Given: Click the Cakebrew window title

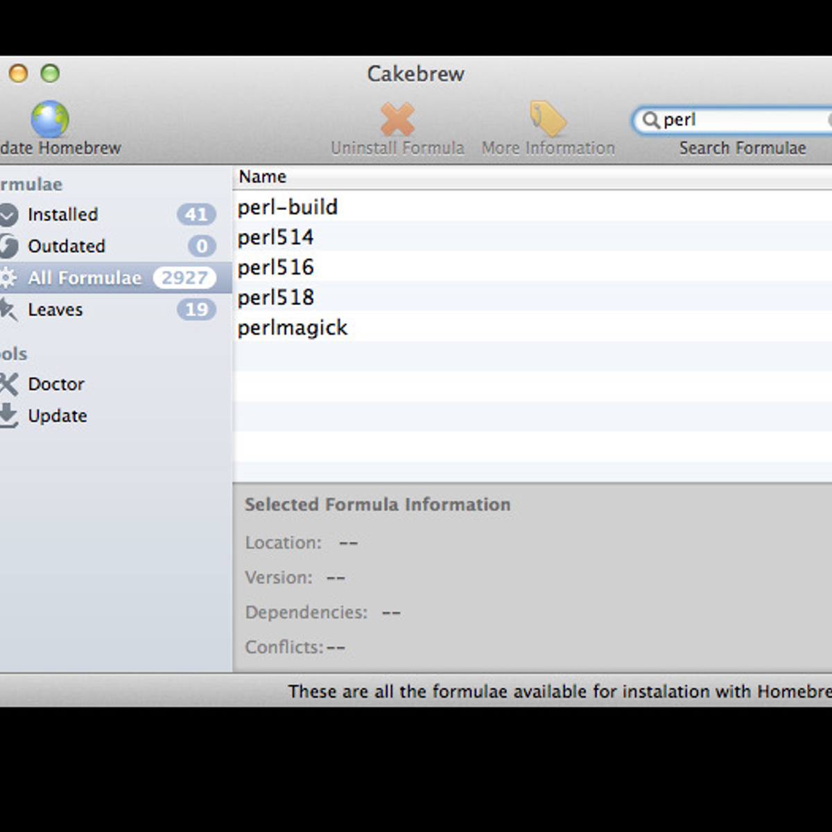Looking at the screenshot, I should click(x=415, y=73).
